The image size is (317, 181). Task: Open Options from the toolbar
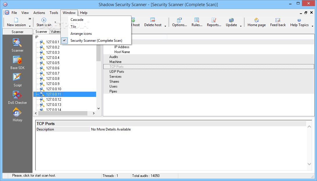(179, 20)
